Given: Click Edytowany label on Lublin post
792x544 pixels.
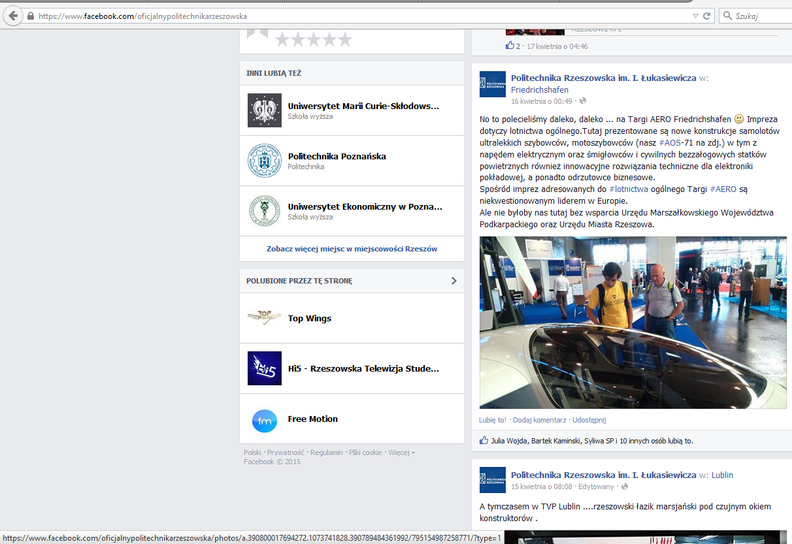Looking at the screenshot, I should pyautogui.click(x=597, y=487).
